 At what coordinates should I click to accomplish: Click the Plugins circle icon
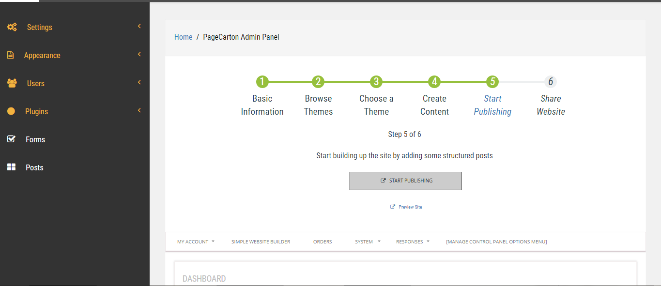point(11,111)
